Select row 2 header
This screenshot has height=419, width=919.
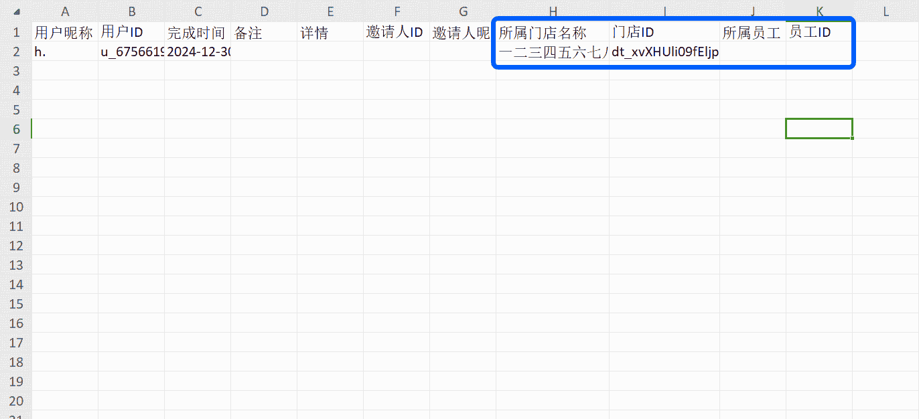(x=16, y=52)
